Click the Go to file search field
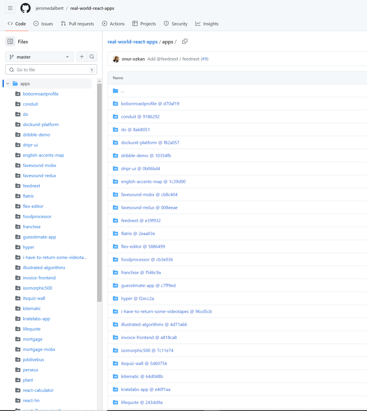This screenshot has width=367, height=411. click(x=51, y=69)
